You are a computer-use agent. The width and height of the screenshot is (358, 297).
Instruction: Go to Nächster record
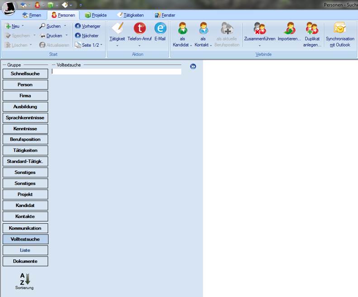tap(87, 36)
